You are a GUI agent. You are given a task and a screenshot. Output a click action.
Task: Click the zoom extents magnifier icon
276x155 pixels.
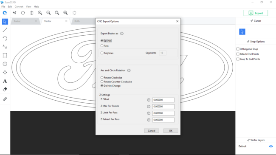point(65,13)
